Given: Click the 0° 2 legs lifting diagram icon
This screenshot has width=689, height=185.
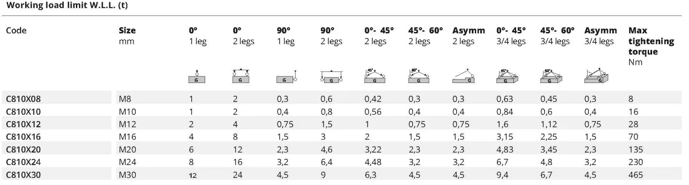Looking at the screenshot, I should [241, 76].
